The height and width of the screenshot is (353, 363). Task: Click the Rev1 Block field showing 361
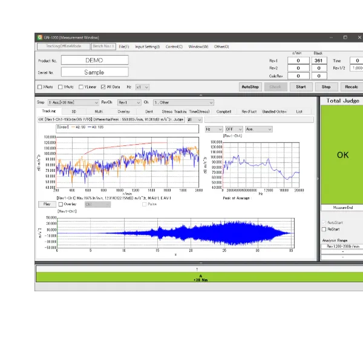[319, 61]
